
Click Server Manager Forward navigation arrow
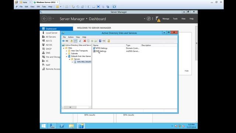(x=49, y=19)
